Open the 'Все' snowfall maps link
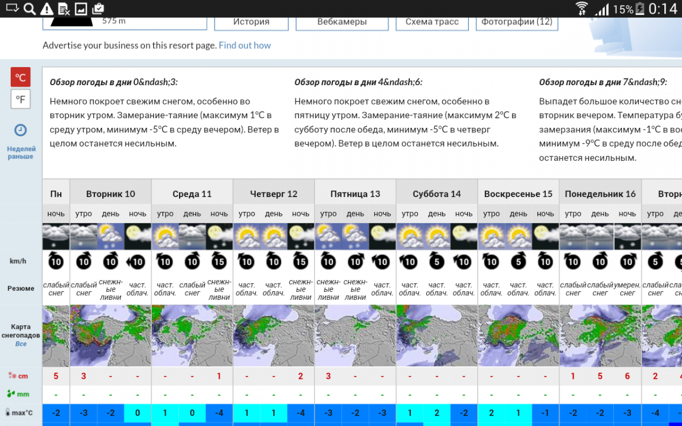Image resolution: width=682 pixels, height=426 pixels. (x=20, y=344)
